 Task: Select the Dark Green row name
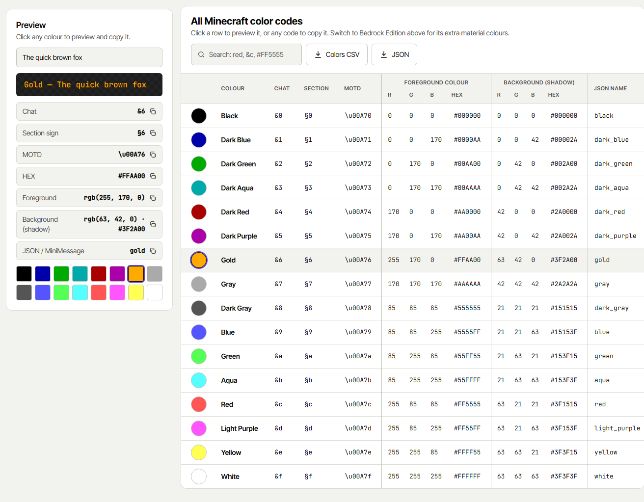238,164
